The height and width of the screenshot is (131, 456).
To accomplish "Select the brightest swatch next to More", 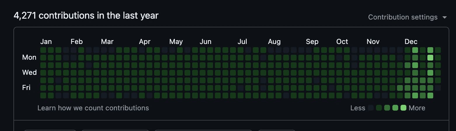I will 403,108.
